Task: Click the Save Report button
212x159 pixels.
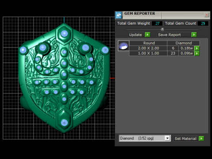Action: 174,35
